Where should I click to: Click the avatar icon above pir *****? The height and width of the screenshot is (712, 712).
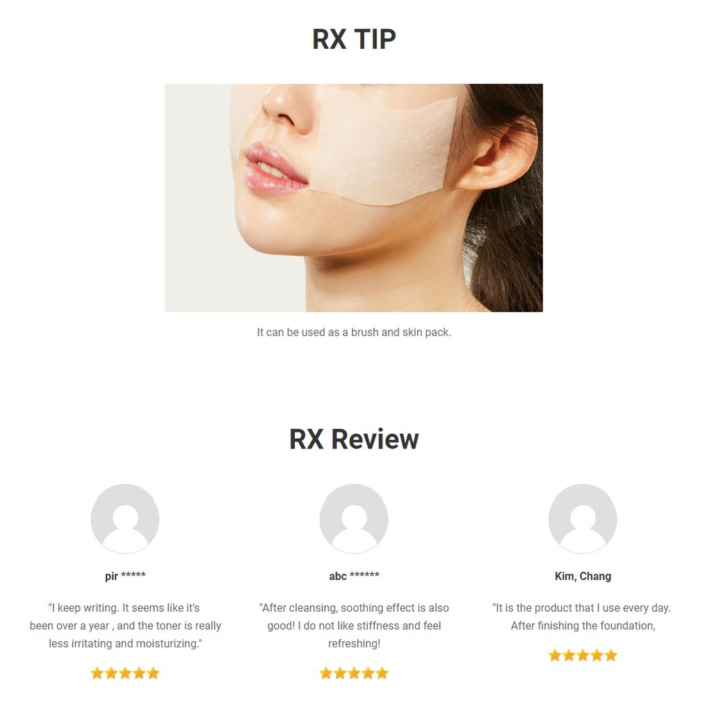click(125, 519)
